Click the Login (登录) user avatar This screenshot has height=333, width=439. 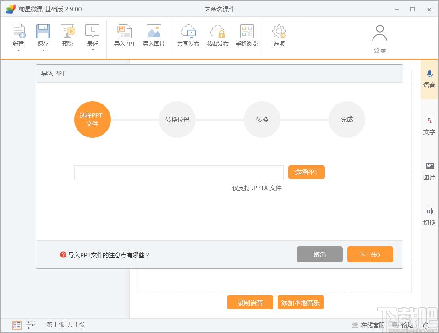(379, 34)
